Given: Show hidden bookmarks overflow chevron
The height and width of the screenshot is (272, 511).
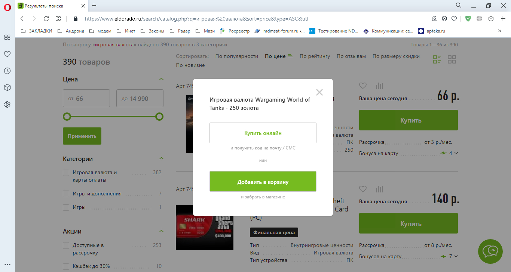Looking at the screenshot, I should (x=500, y=31).
